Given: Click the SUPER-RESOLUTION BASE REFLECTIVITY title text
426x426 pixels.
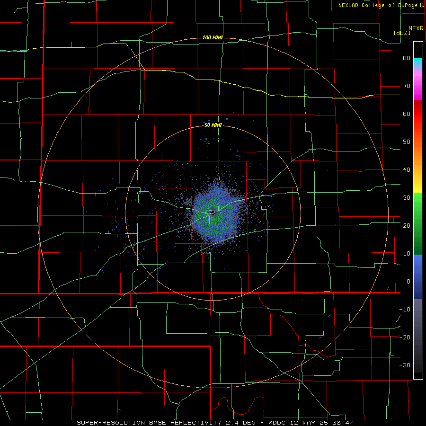Looking at the screenshot, I should click(149, 423).
